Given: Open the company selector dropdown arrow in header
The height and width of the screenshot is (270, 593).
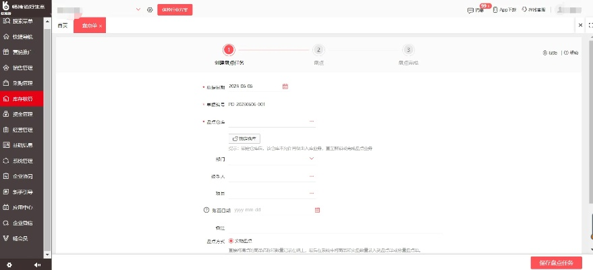Looking at the screenshot, I should tap(138, 10).
